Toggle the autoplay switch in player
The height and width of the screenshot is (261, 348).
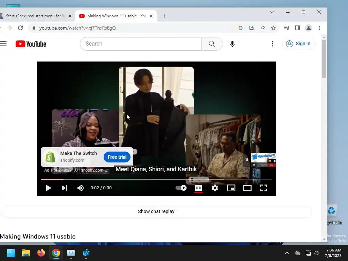pos(181,188)
